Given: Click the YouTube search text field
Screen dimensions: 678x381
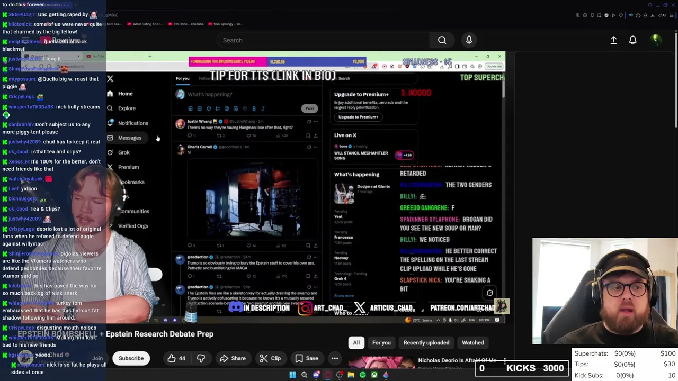Looking at the screenshot, I should (x=323, y=40).
